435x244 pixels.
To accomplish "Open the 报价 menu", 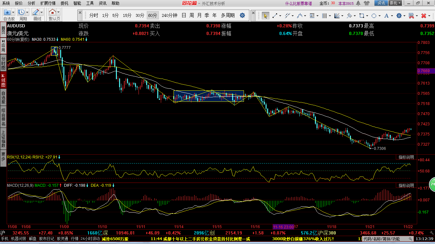I will [x=19, y=3].
